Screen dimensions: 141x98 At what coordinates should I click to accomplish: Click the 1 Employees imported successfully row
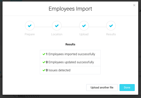click(70, 54)
